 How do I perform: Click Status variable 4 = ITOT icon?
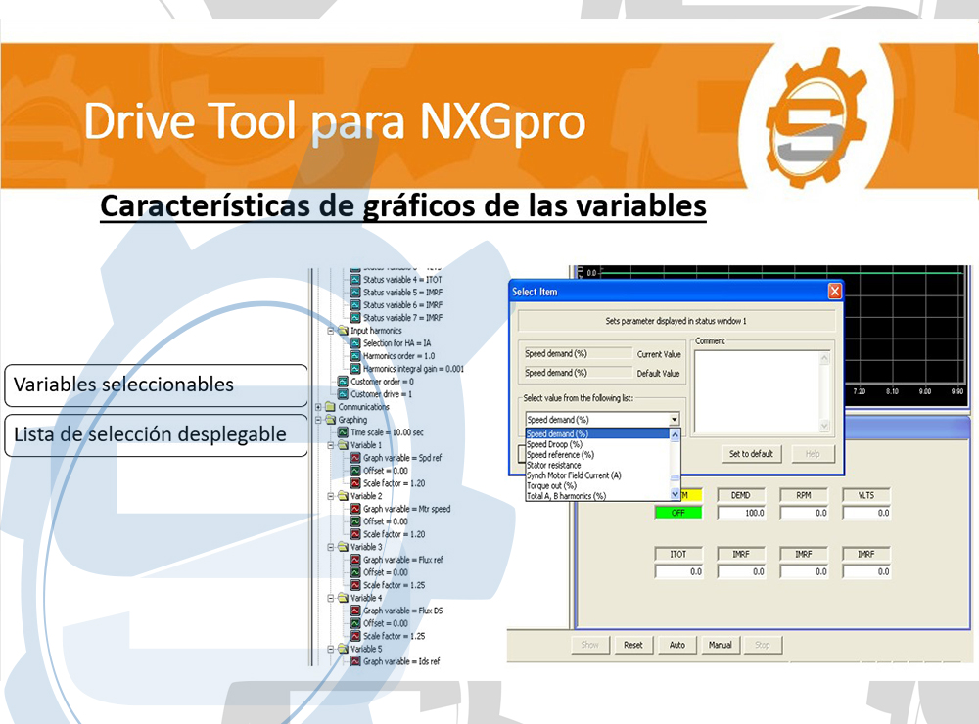coord(355,280)
